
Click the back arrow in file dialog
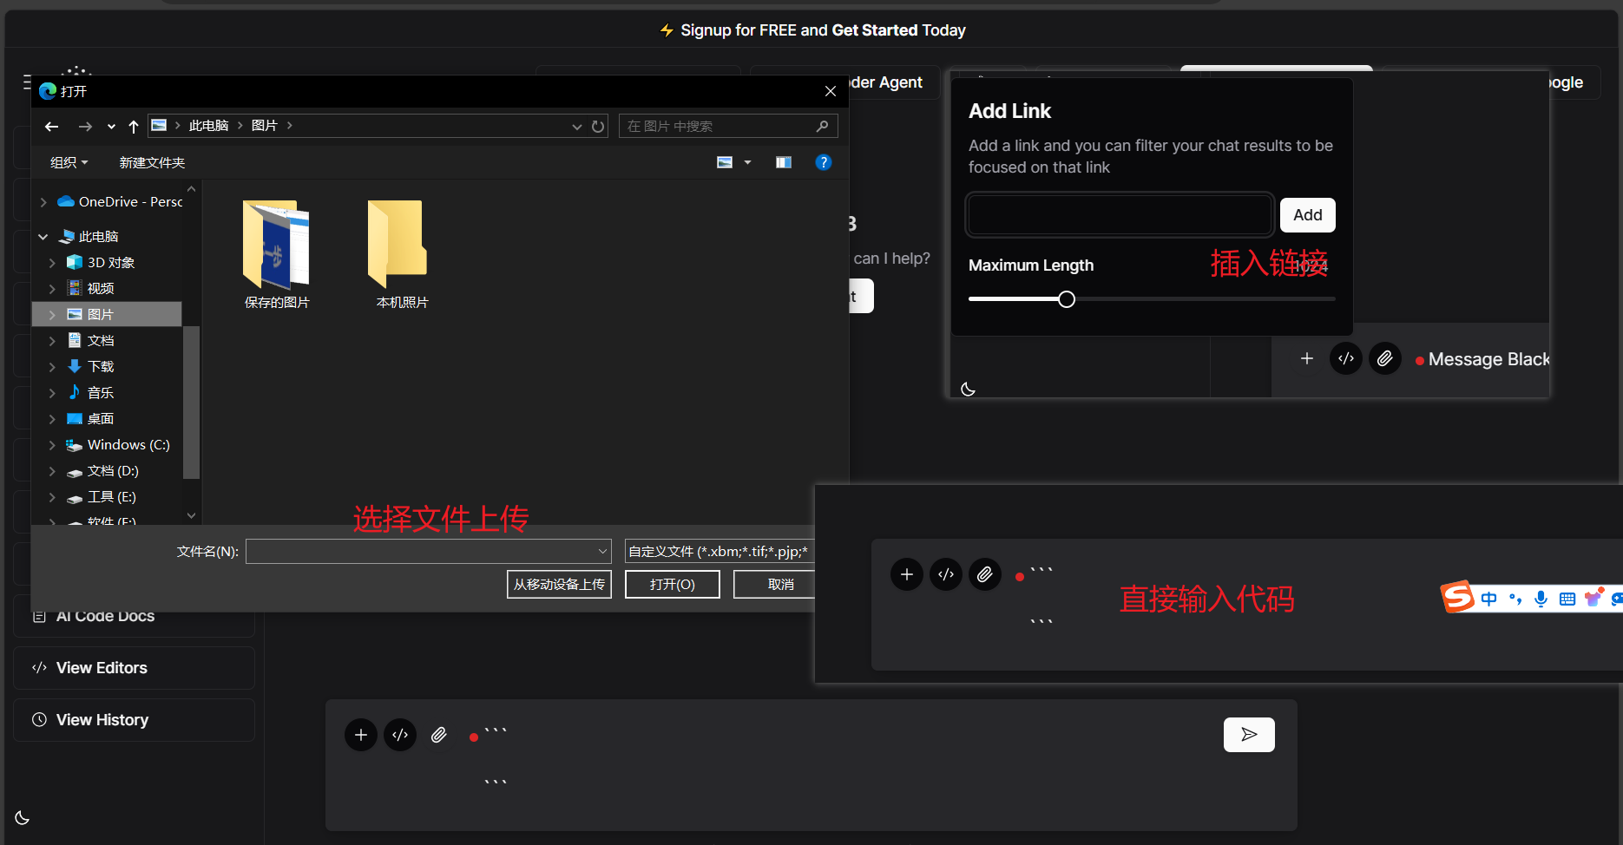tap(51, 127)
